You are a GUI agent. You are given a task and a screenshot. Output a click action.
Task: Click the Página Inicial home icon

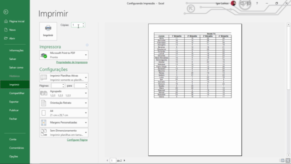tap(6, 21)
